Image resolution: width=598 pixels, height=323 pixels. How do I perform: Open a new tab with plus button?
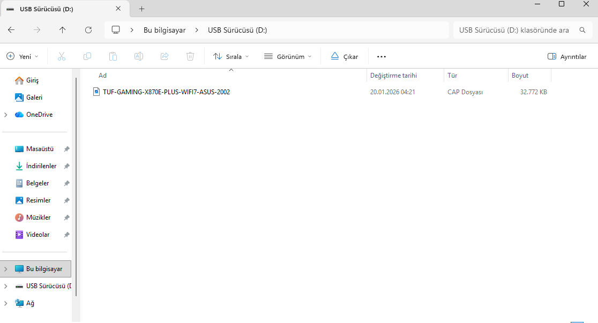[x=141, y=9]
